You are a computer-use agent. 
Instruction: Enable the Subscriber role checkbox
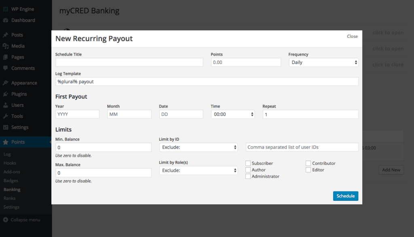(x=248, y=163)
